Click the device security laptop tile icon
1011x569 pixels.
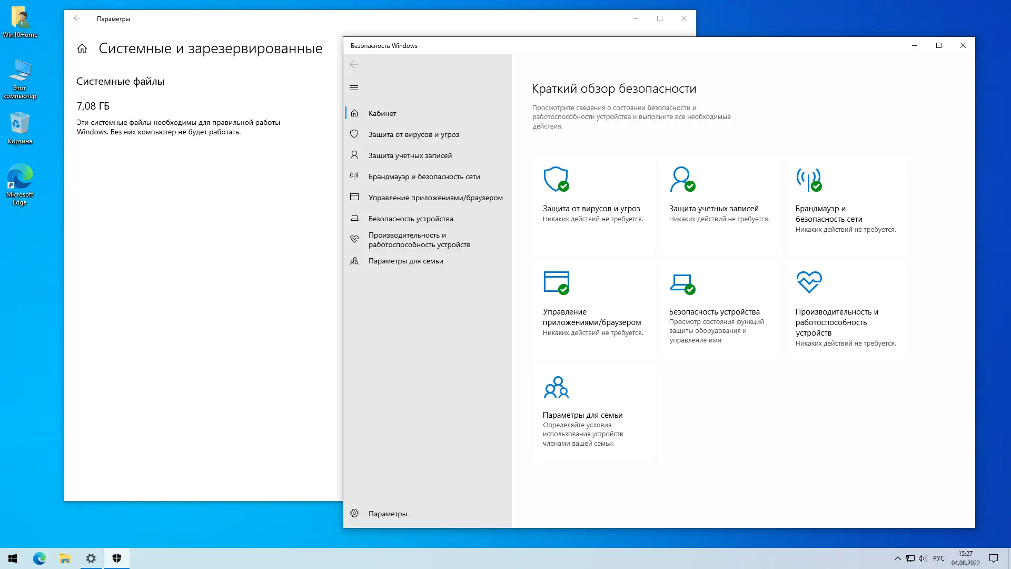tap(682, 283)
